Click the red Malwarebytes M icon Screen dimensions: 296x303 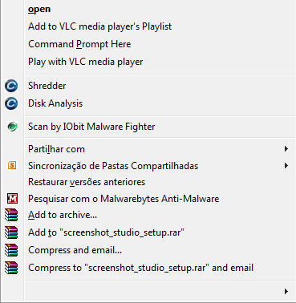coord(12,199)
